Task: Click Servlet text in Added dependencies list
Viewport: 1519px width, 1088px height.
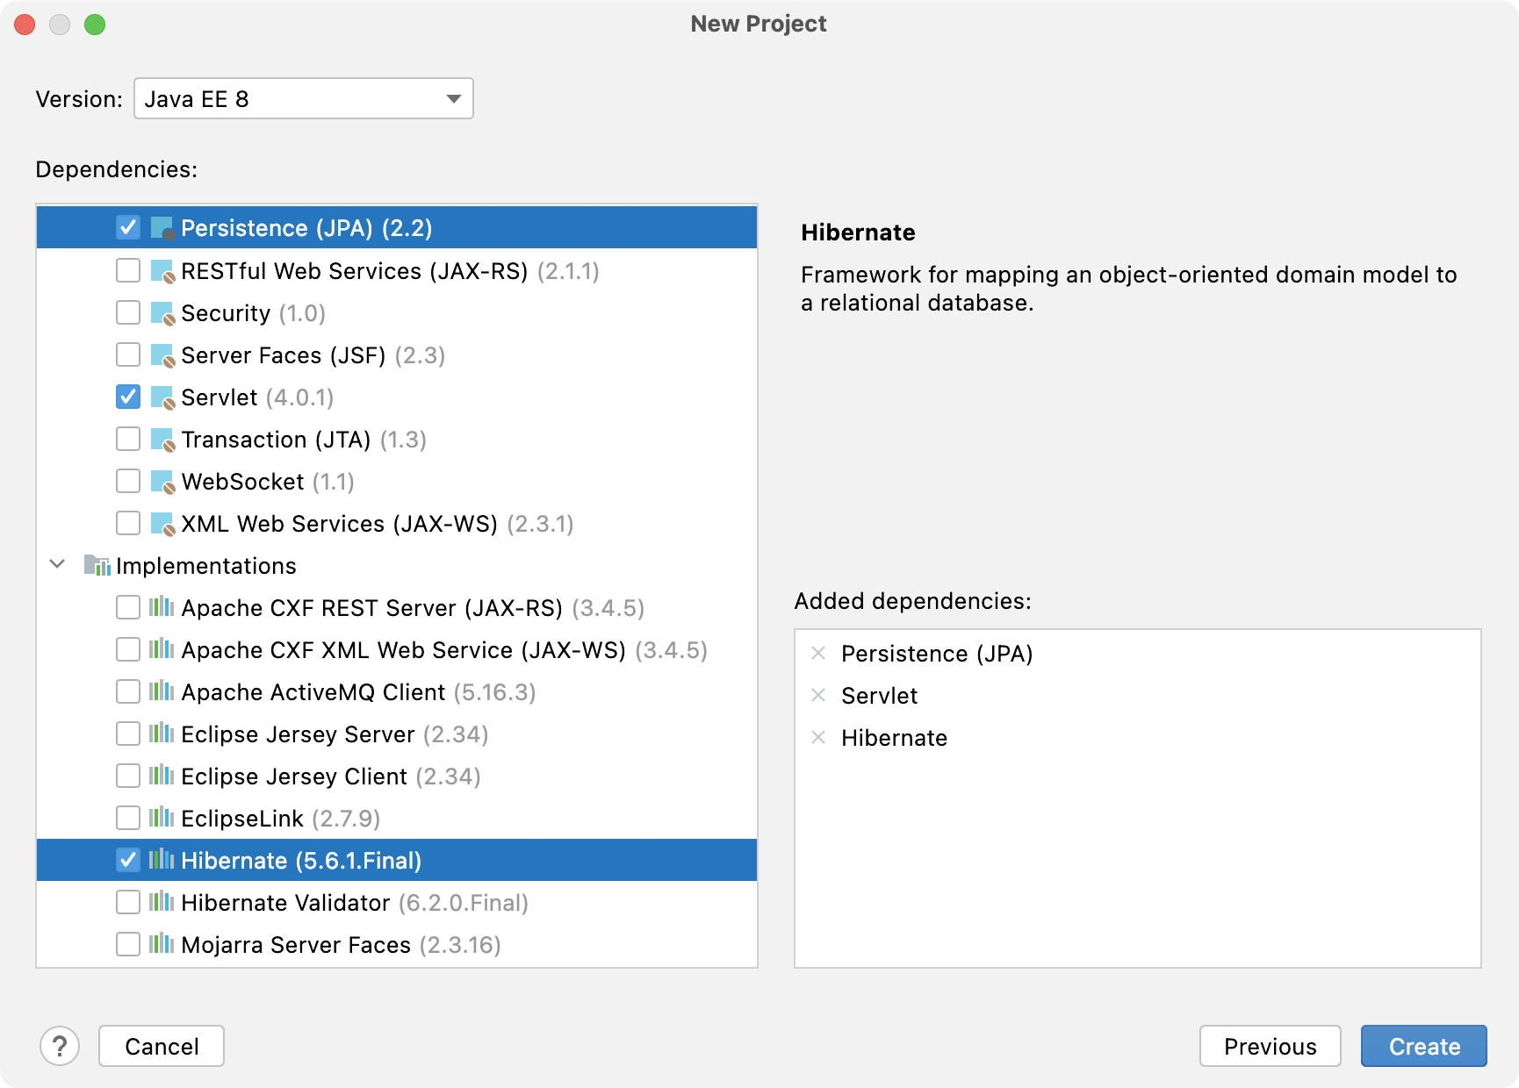Action: coord(879,696)
